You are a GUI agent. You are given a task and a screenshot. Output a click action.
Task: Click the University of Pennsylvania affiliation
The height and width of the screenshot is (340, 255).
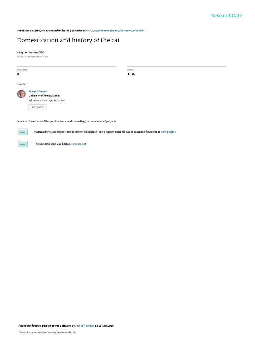coord(44,96)
